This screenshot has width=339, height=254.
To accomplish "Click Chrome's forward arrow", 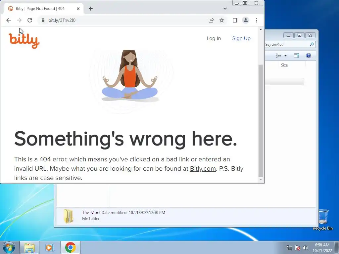I will click(x=19, y=20).
